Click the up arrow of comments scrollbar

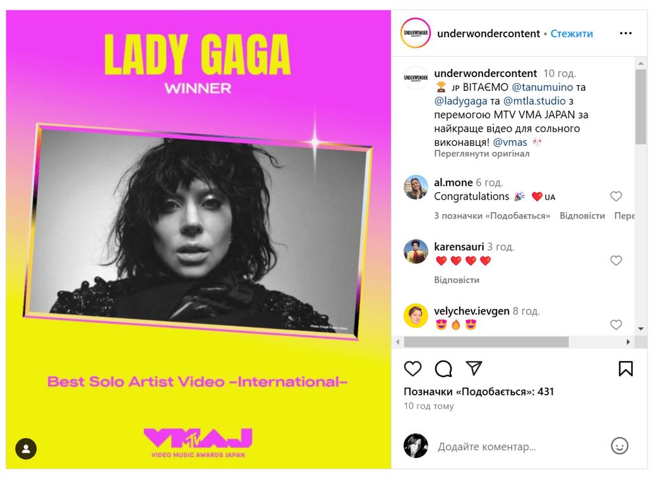click(x=640, y=63)
